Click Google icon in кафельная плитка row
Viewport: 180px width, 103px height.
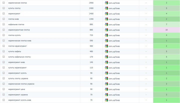click(106, 25)
